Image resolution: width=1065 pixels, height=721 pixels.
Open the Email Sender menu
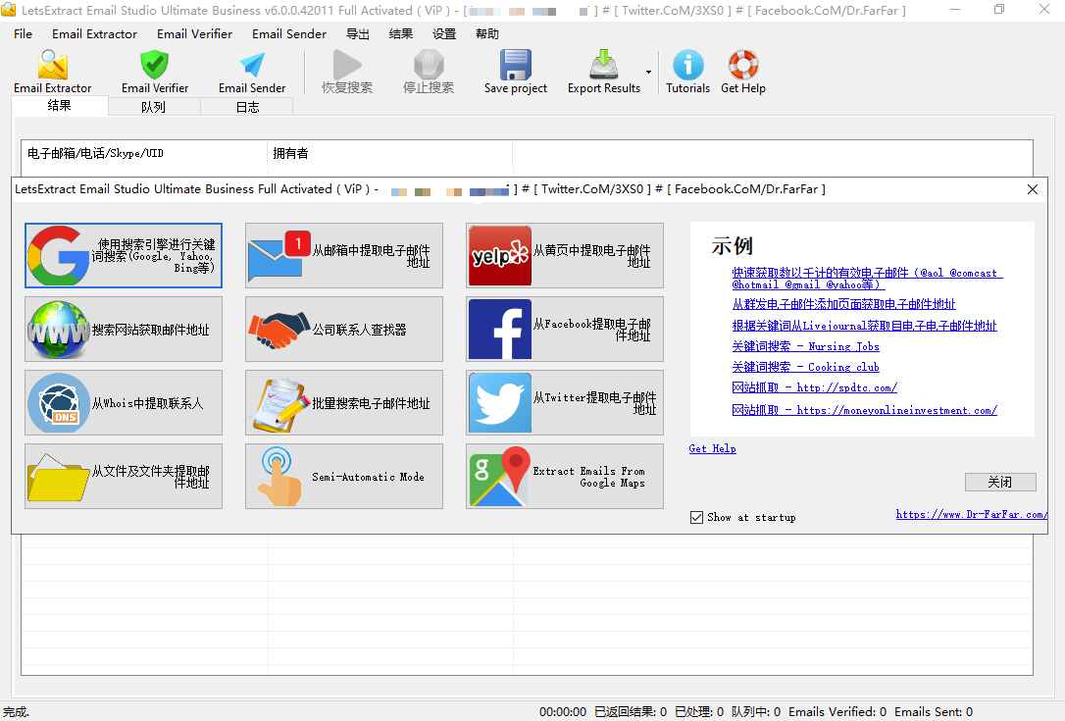click(288, 34)
